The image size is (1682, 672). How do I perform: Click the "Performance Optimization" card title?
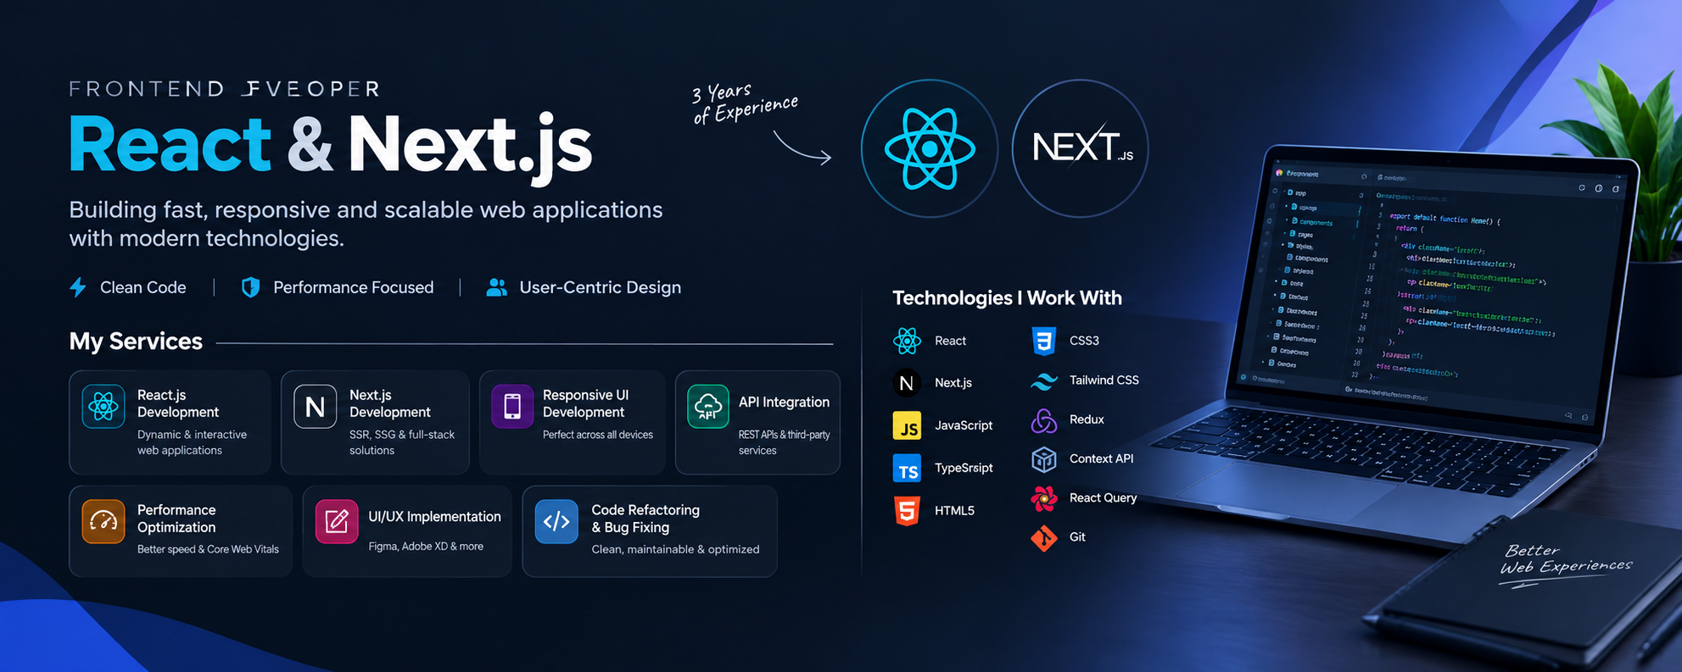[176, 519]
